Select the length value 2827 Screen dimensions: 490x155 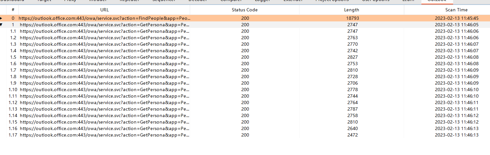352,57
